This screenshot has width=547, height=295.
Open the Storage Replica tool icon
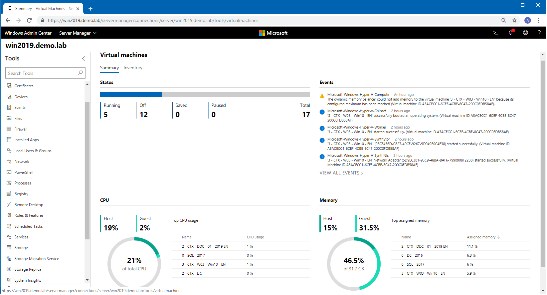[9, 269]
